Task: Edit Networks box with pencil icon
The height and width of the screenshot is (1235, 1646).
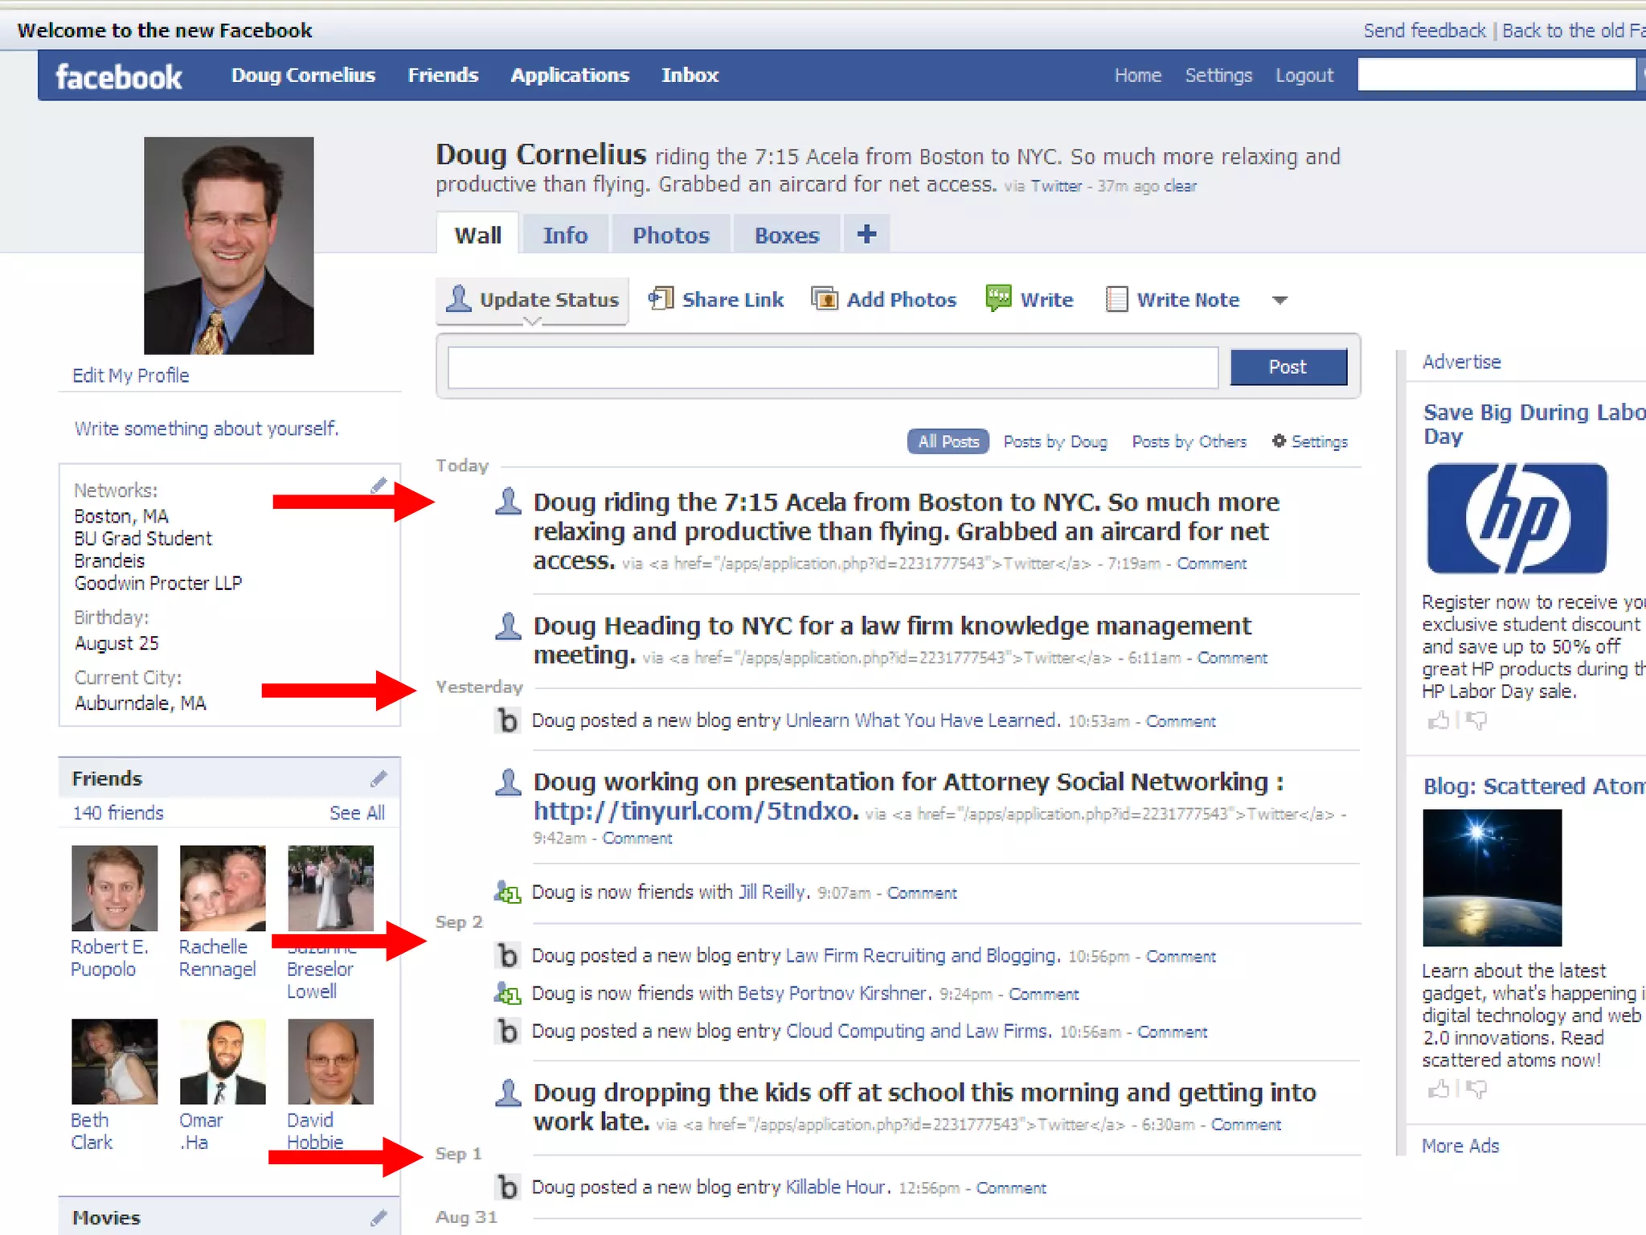Action: click(x=379, y=486)
